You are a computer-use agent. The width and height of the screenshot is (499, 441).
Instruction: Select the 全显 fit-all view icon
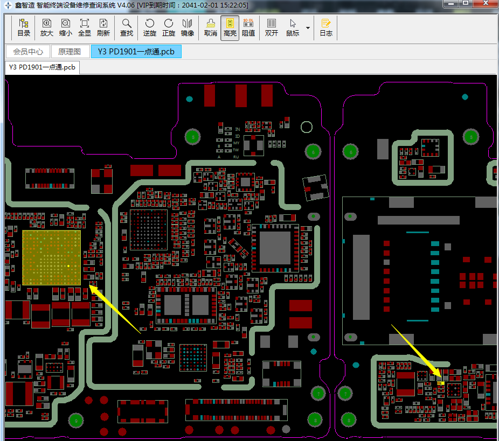84,28
